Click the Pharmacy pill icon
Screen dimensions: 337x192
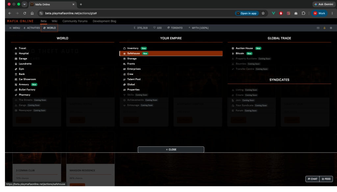point(16,95)
